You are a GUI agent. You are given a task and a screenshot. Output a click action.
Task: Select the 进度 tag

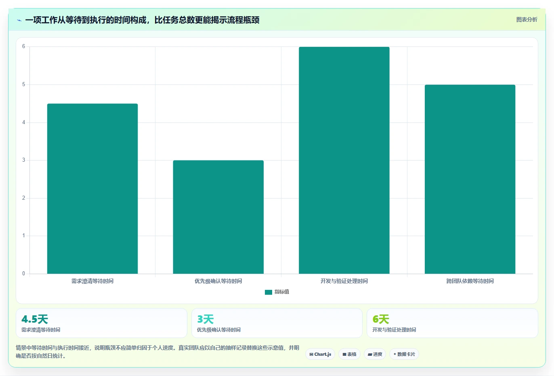pos(375,354)
